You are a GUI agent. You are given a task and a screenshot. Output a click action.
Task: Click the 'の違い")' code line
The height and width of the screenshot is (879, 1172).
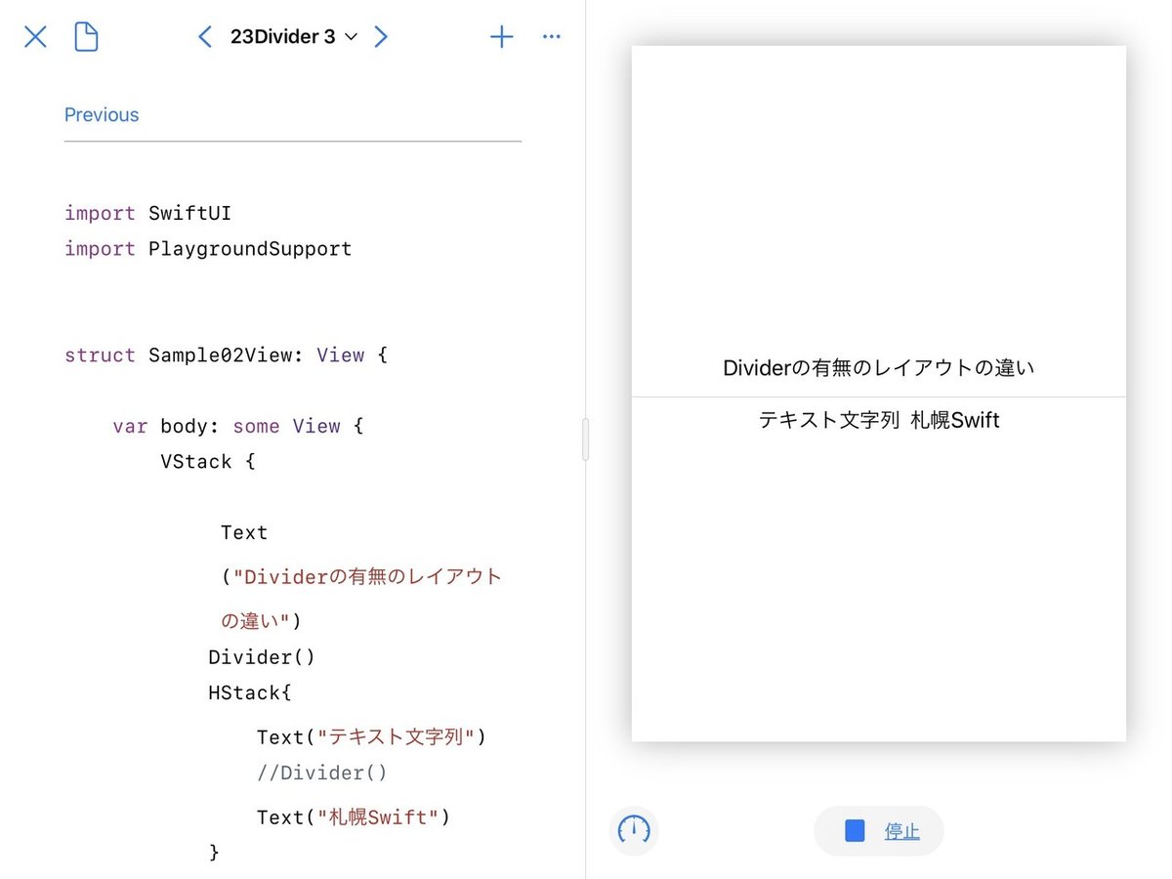(261, 621)
